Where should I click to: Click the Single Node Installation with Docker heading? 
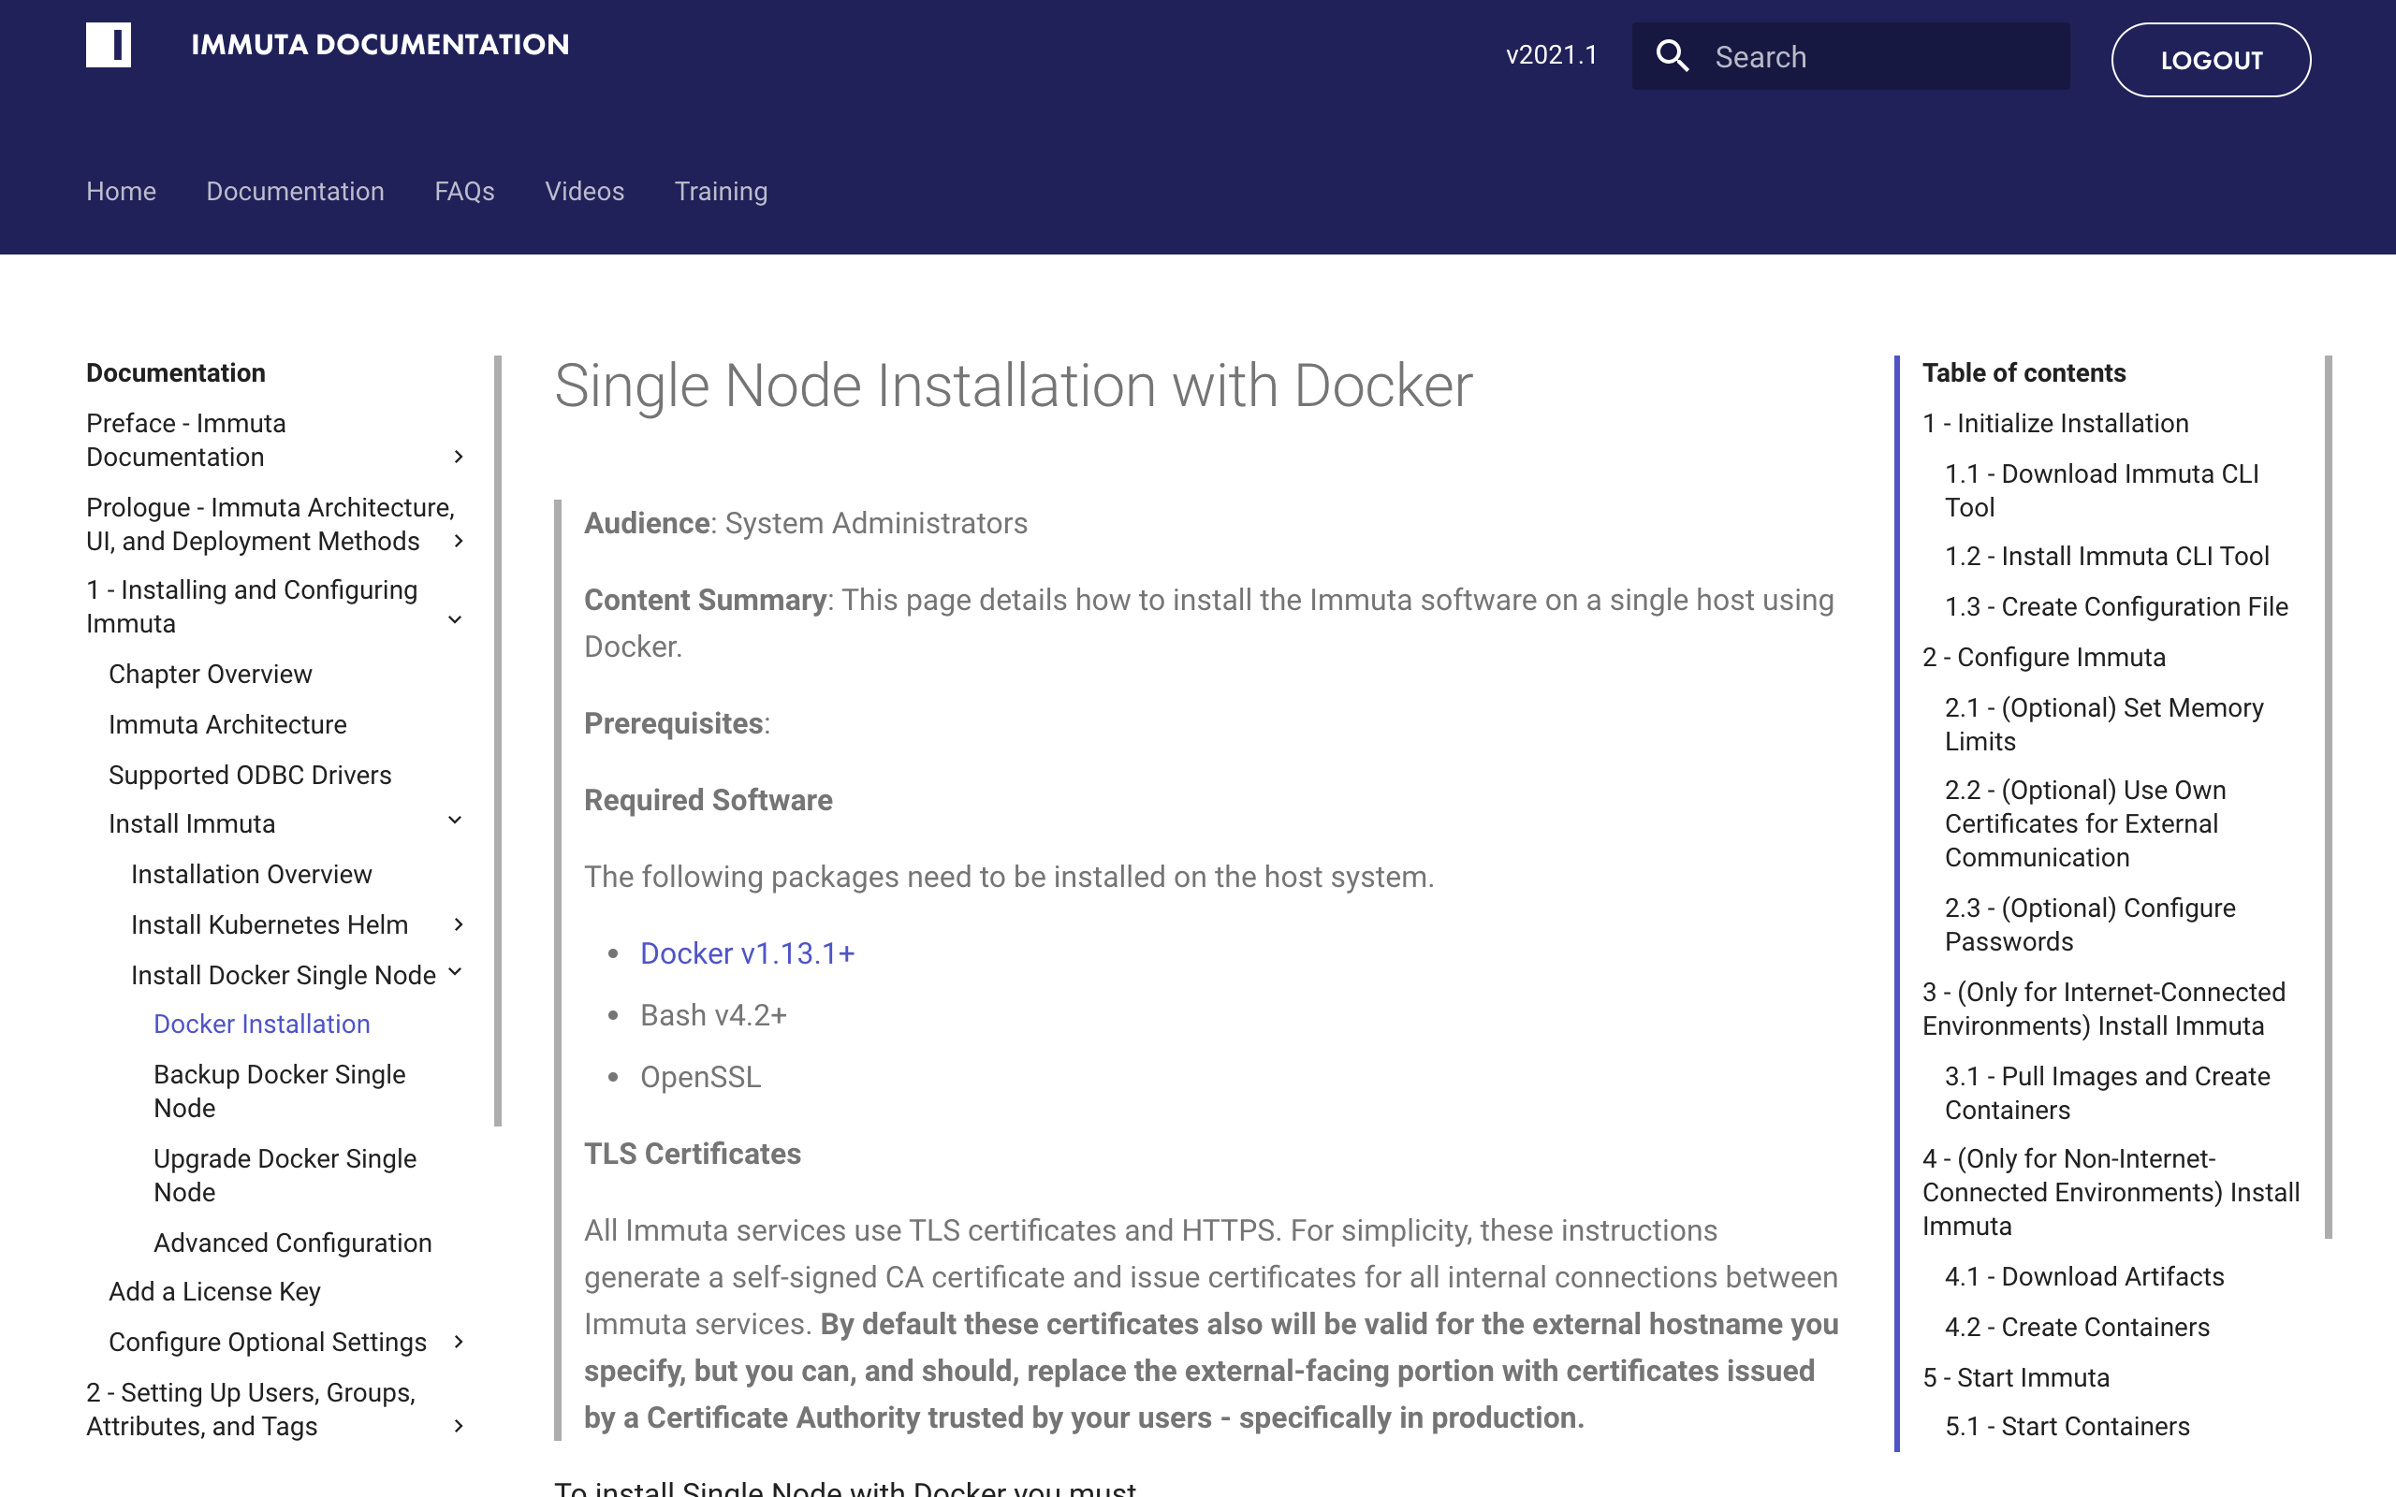coord(1013,385)
